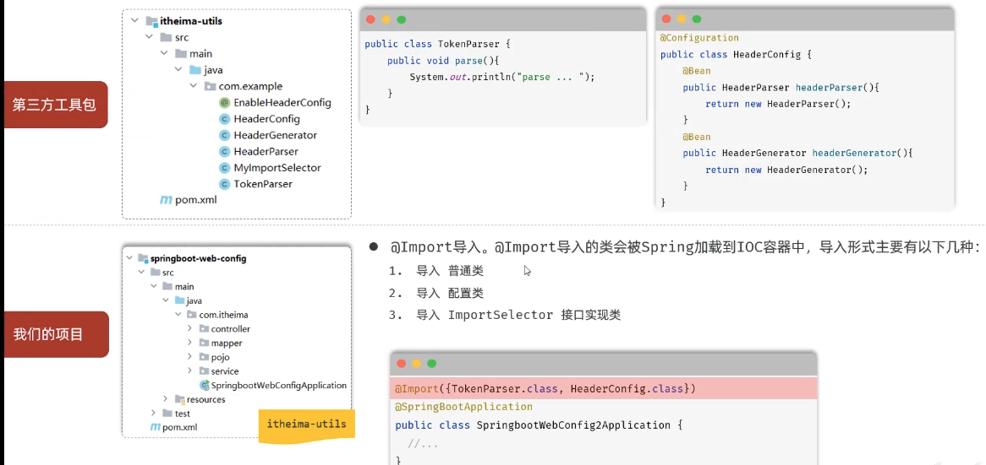986x465 pixels.
Task: Collapse the com.example package chevron
Action: pyautogui.click(x=193, y=86)
